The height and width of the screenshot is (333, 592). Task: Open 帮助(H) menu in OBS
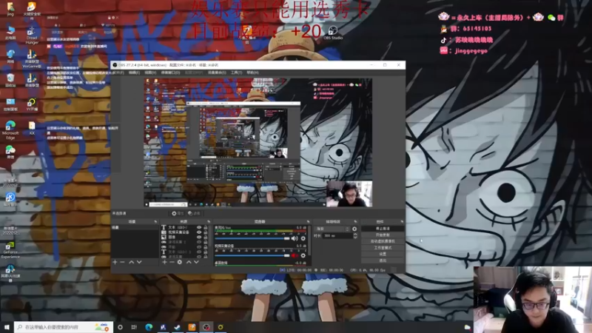(x=252, y=73)
